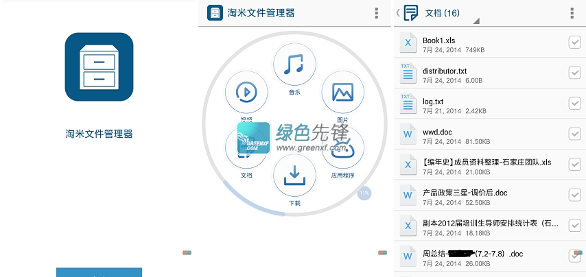Open the Video category play icon
This screenshot has width=586, height=277.
click(x=246, y=92)
